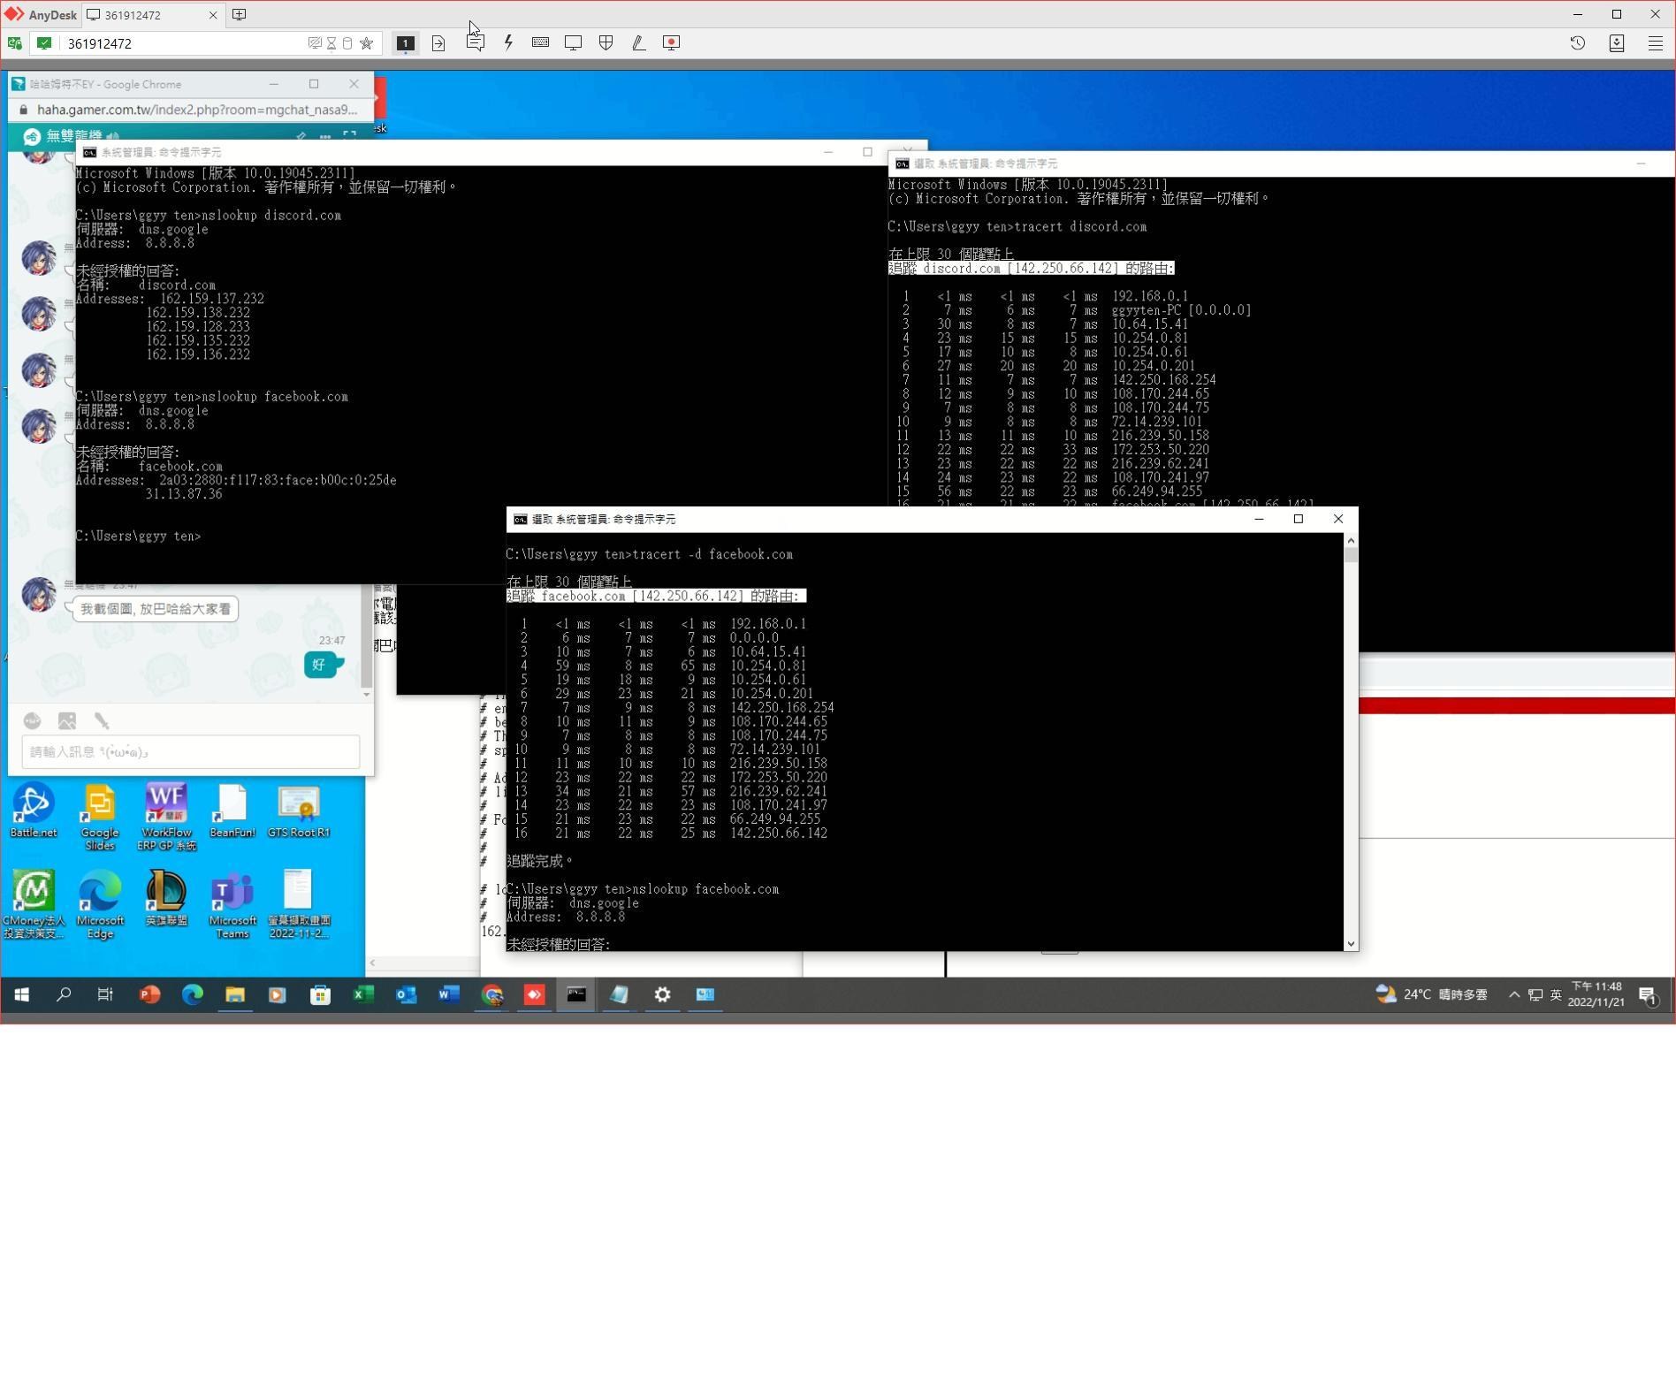Screen dimensions: 1676x1393
Task: Open AnyDesk downloads address book icon
Action: click(x=1617, y=42)
